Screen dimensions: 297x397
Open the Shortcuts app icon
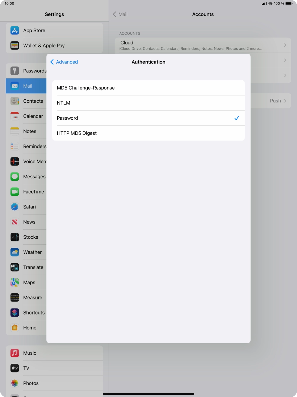click(x=14, y=313)
